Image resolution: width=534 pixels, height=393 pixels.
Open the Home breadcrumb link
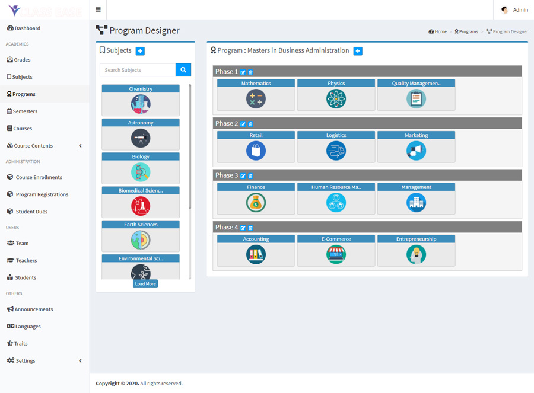click(x=437, y=31)
